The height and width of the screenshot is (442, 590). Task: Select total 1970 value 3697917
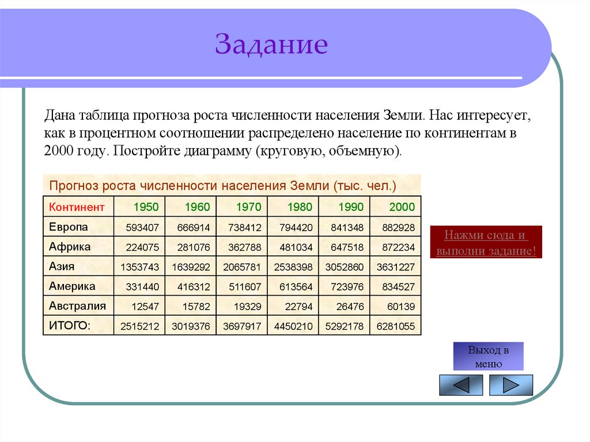(x=241, y=326)
